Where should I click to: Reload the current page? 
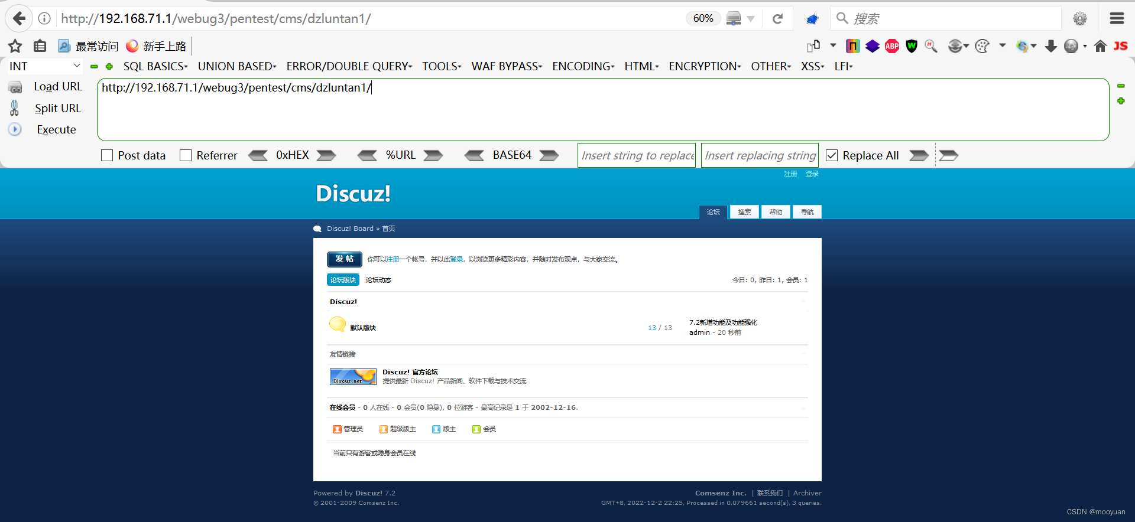point(777,18)
